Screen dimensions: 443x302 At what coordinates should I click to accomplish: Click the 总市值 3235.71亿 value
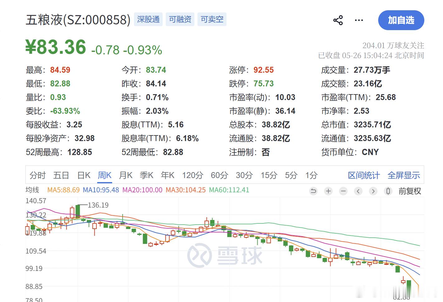(372, 125)
